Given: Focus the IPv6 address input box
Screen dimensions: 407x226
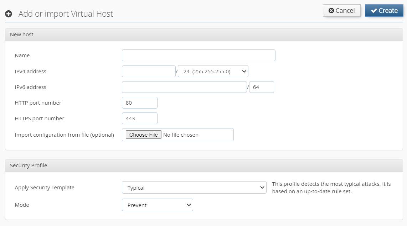Looking at the screenshot, I should pyautogui.click(x=184, y=87).
